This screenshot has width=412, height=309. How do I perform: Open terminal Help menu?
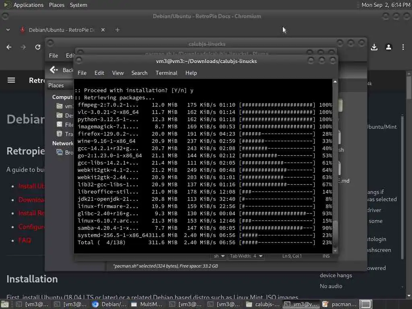[191, 73]
